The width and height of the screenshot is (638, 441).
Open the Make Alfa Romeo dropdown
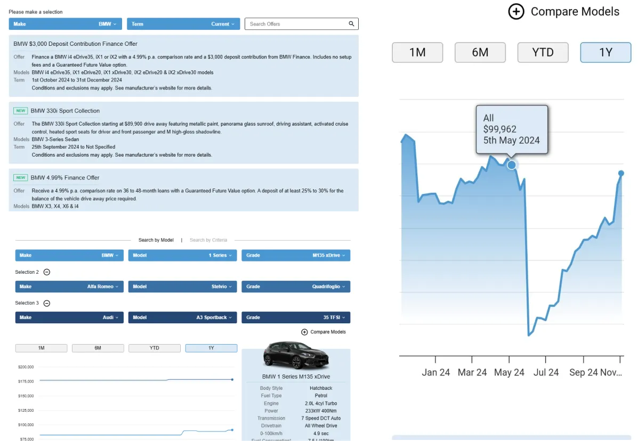click(x=69, y=287)
